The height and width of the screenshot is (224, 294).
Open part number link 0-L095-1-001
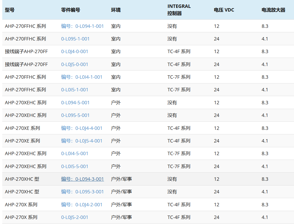click(x=75, y=39)
